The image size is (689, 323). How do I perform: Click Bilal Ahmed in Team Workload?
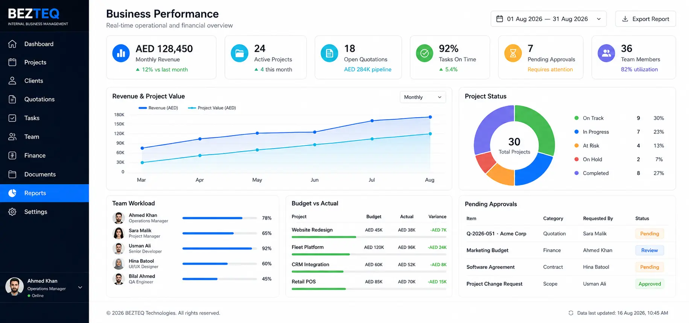pyautogui.click(x=142, y=276)
